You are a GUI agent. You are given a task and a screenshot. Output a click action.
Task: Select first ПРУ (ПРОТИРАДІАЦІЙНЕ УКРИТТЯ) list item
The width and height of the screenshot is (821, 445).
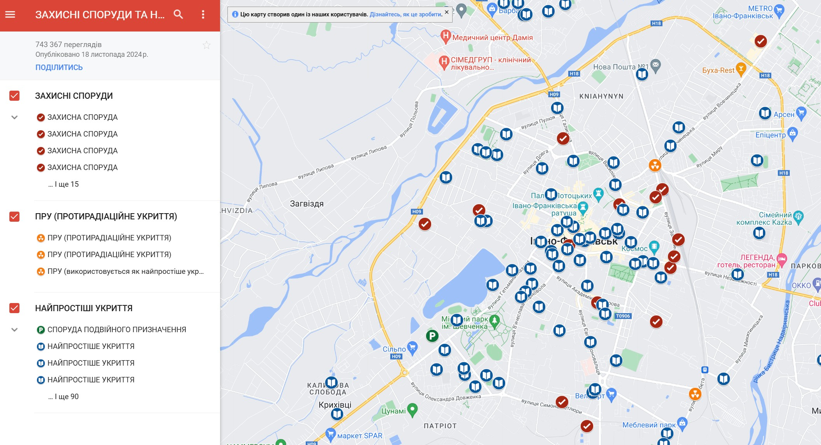(x=104, y=238)
